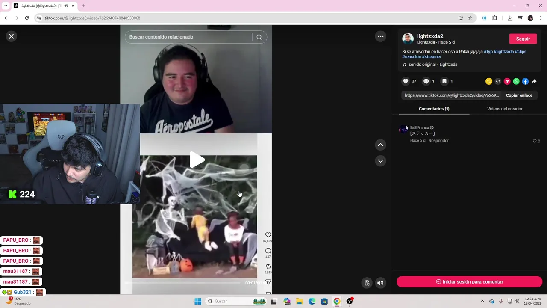Open the lightzxda2 username link
This screenshot has height=308, width=547.
(x=430, y=36)
